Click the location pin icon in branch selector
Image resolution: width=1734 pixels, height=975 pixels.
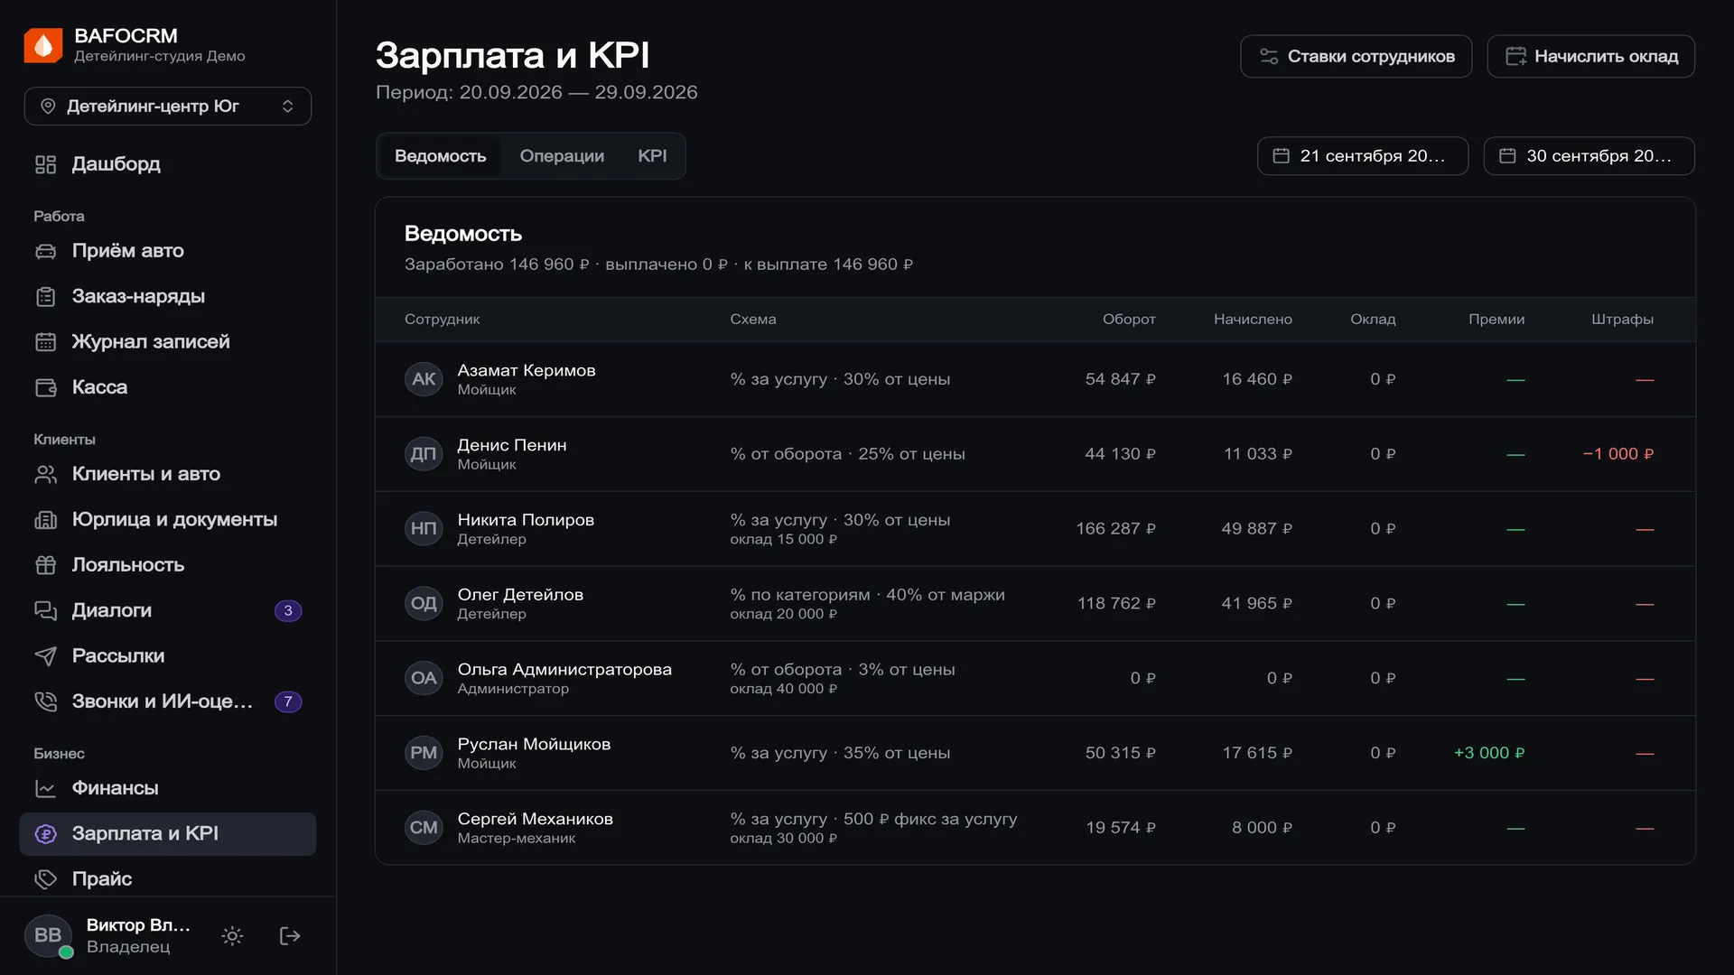[48, 107]
